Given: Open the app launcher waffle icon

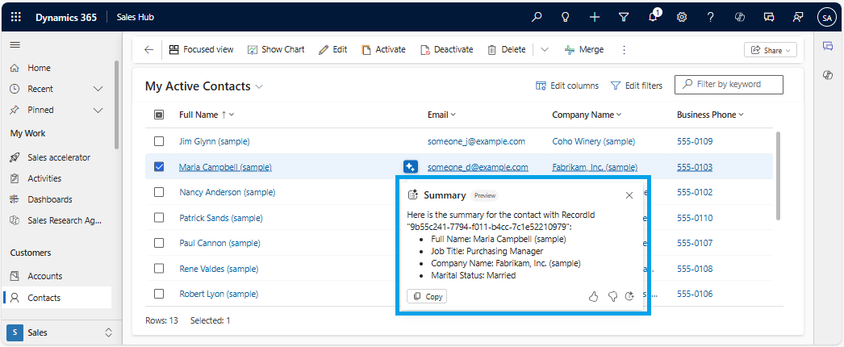Looking at the screenshot, I should pos(16,16).
